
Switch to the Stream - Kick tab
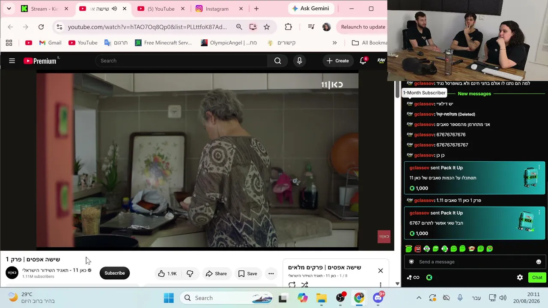pyautogui.click(x=45, y=9)
